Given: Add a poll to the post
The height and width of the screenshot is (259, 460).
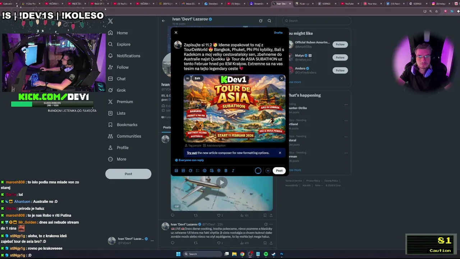Looking at the screenshot, I should 197,171.
